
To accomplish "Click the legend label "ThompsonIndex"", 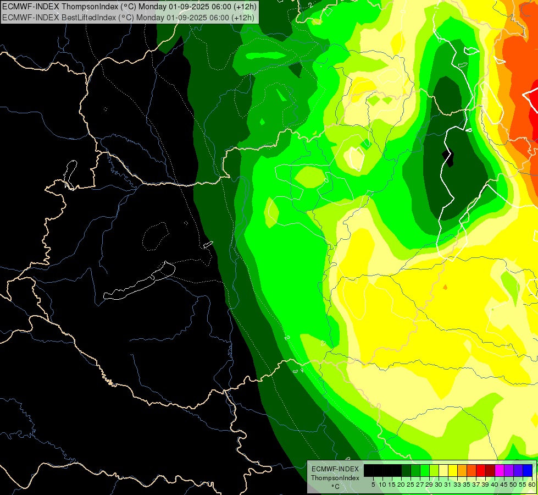I will tap(335, 478).
